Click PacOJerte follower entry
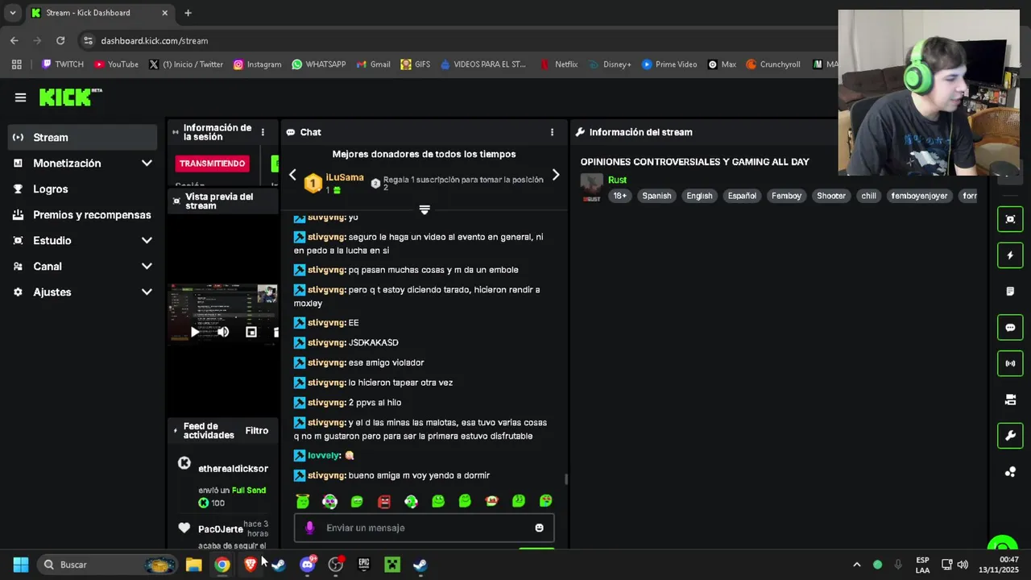1031x580 pixels. point(220,529)
